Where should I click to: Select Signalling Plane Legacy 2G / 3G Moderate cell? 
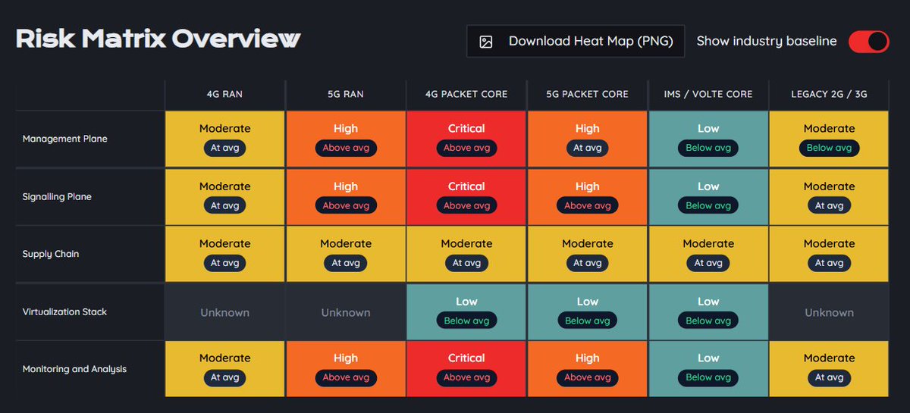click(x=829, y=196)
